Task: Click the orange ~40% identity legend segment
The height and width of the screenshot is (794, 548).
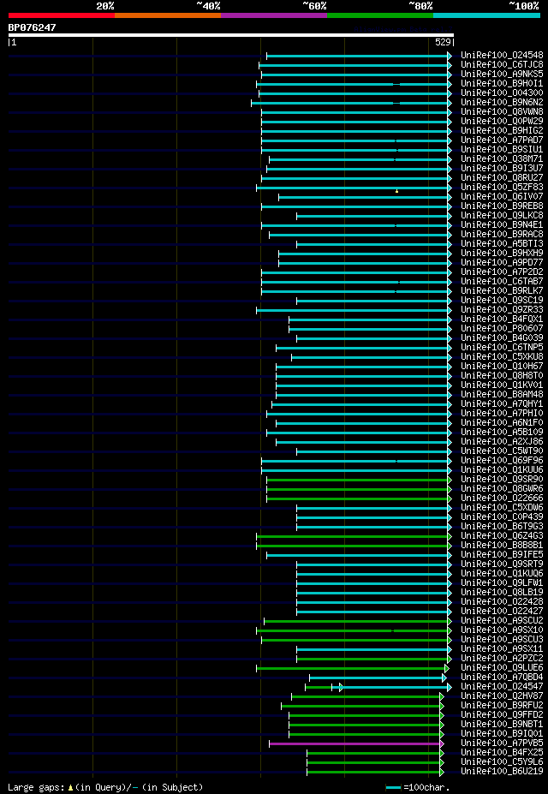Action: [168, 15]
